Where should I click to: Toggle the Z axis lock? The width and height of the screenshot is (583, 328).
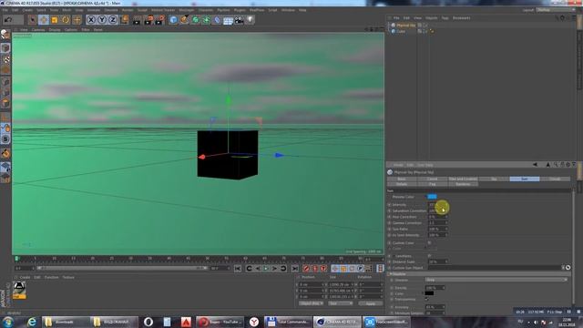[113, 20]
